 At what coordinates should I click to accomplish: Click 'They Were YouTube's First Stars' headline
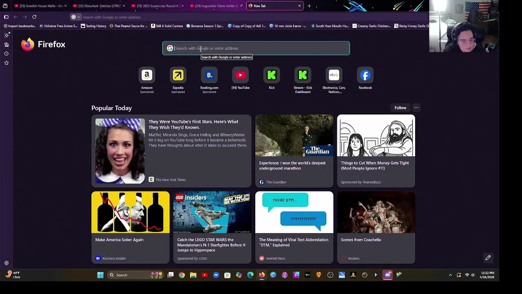193,125
